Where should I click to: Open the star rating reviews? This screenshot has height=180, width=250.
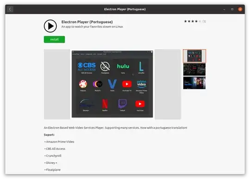(193, 21)
